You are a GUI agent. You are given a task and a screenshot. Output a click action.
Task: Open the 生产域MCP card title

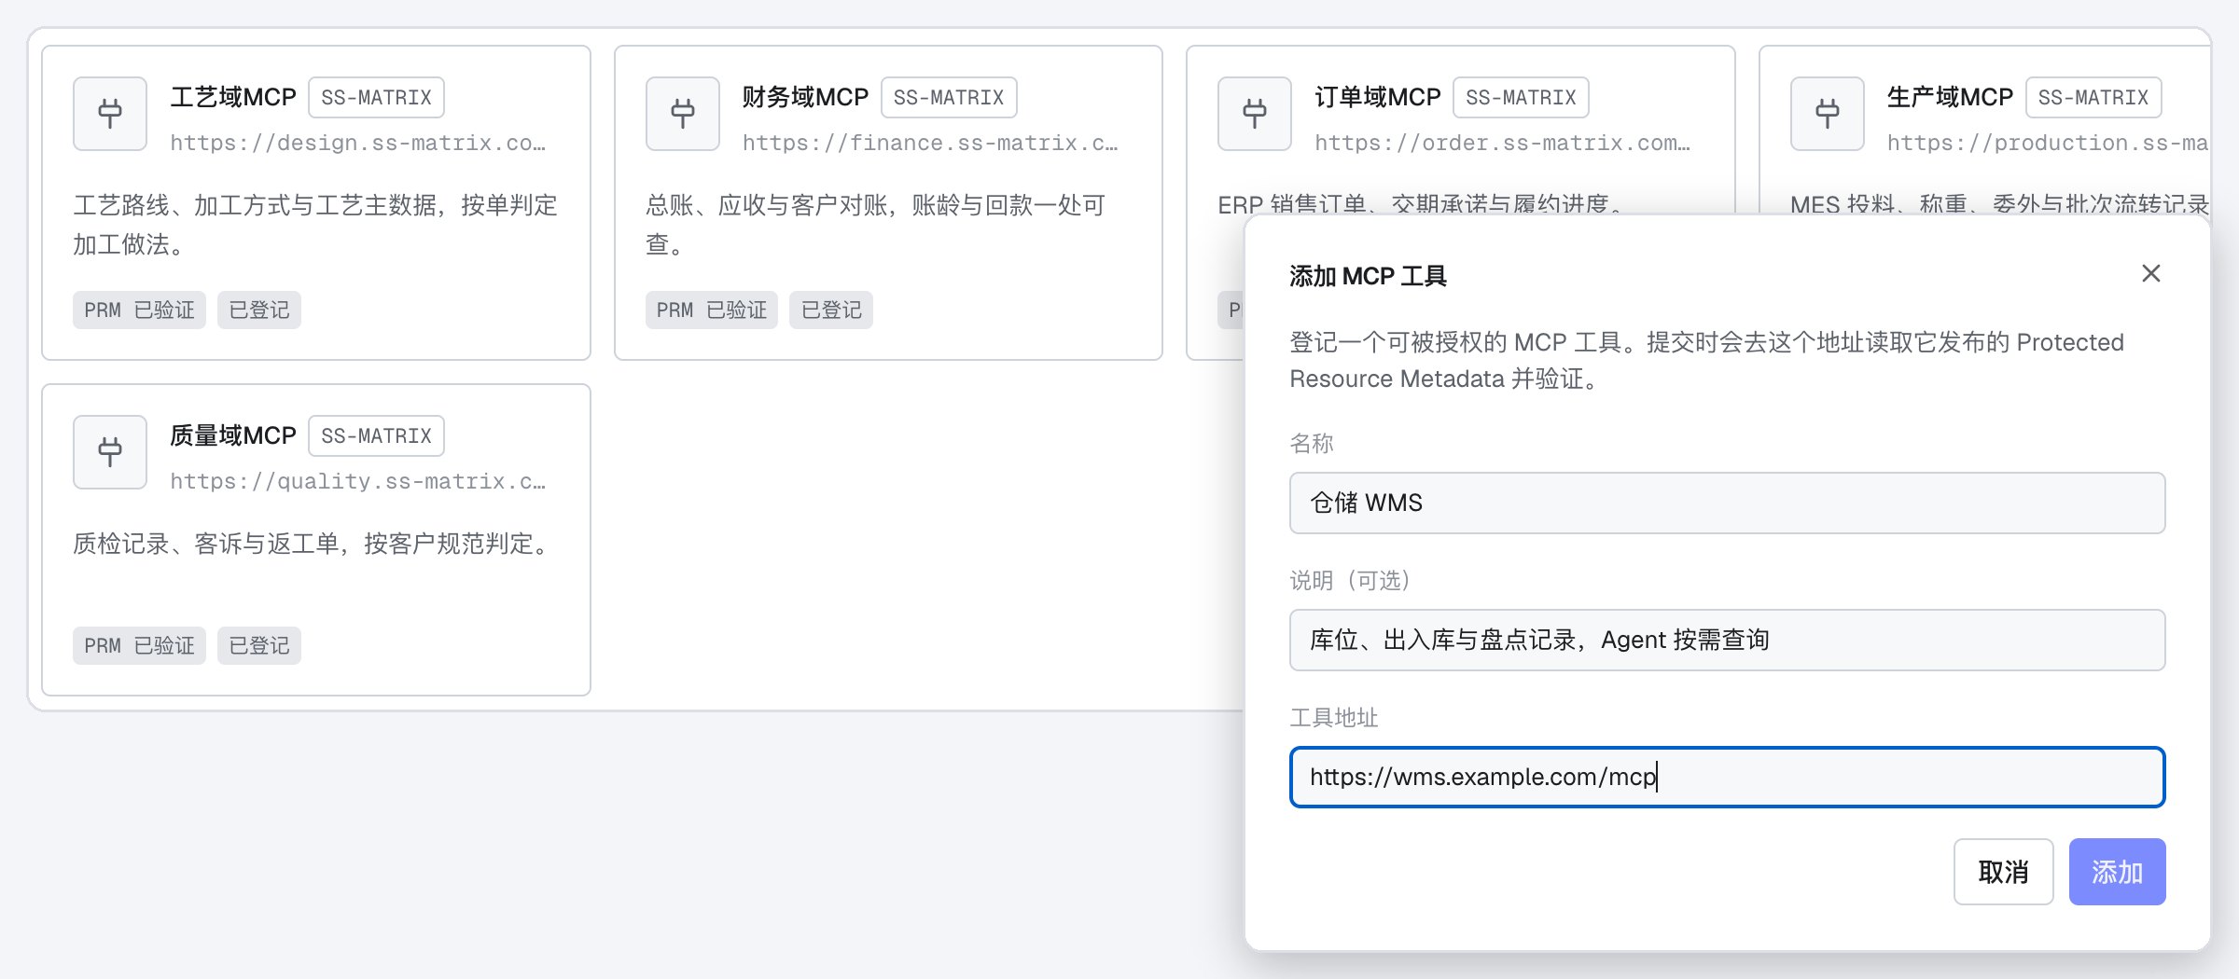1950,97
